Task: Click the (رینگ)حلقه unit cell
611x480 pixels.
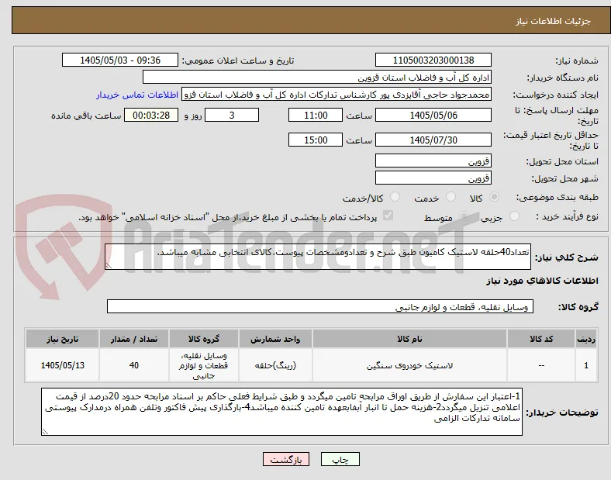Action: point(275,365)
